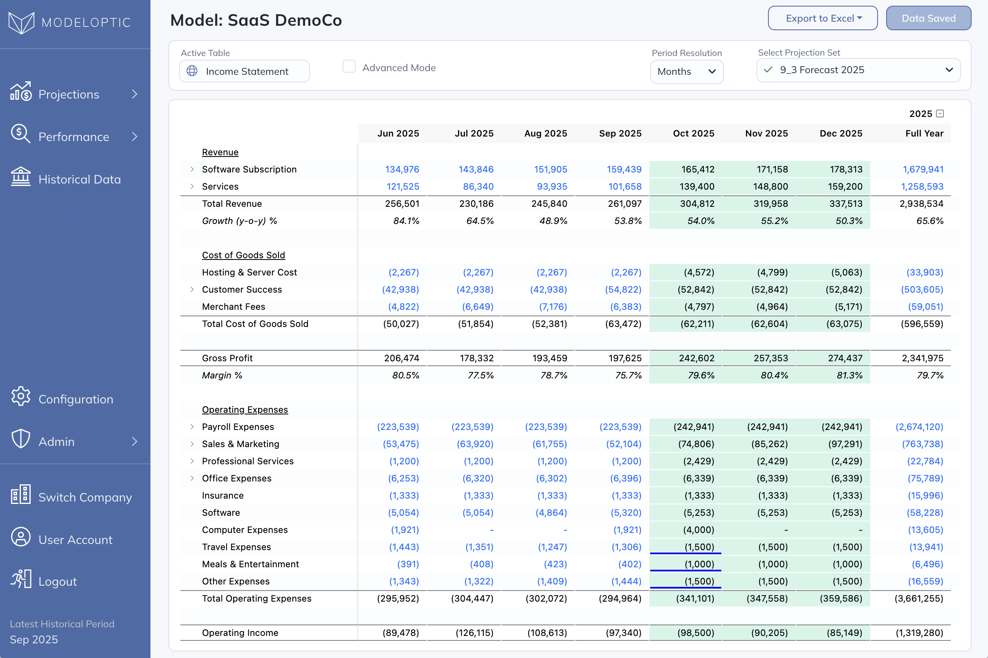Click the Admin shield icon
This screenshot has width=988, height=658.
tap(20, 439)
